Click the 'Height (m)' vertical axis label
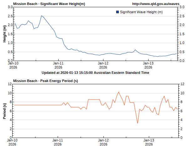The width and height of the screenshot is (188, 154). click(x=5, y=34)
